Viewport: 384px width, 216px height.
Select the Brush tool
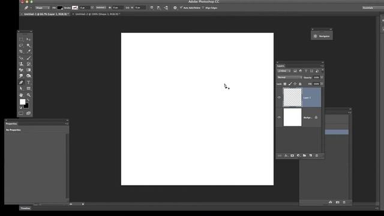point(29,58)
